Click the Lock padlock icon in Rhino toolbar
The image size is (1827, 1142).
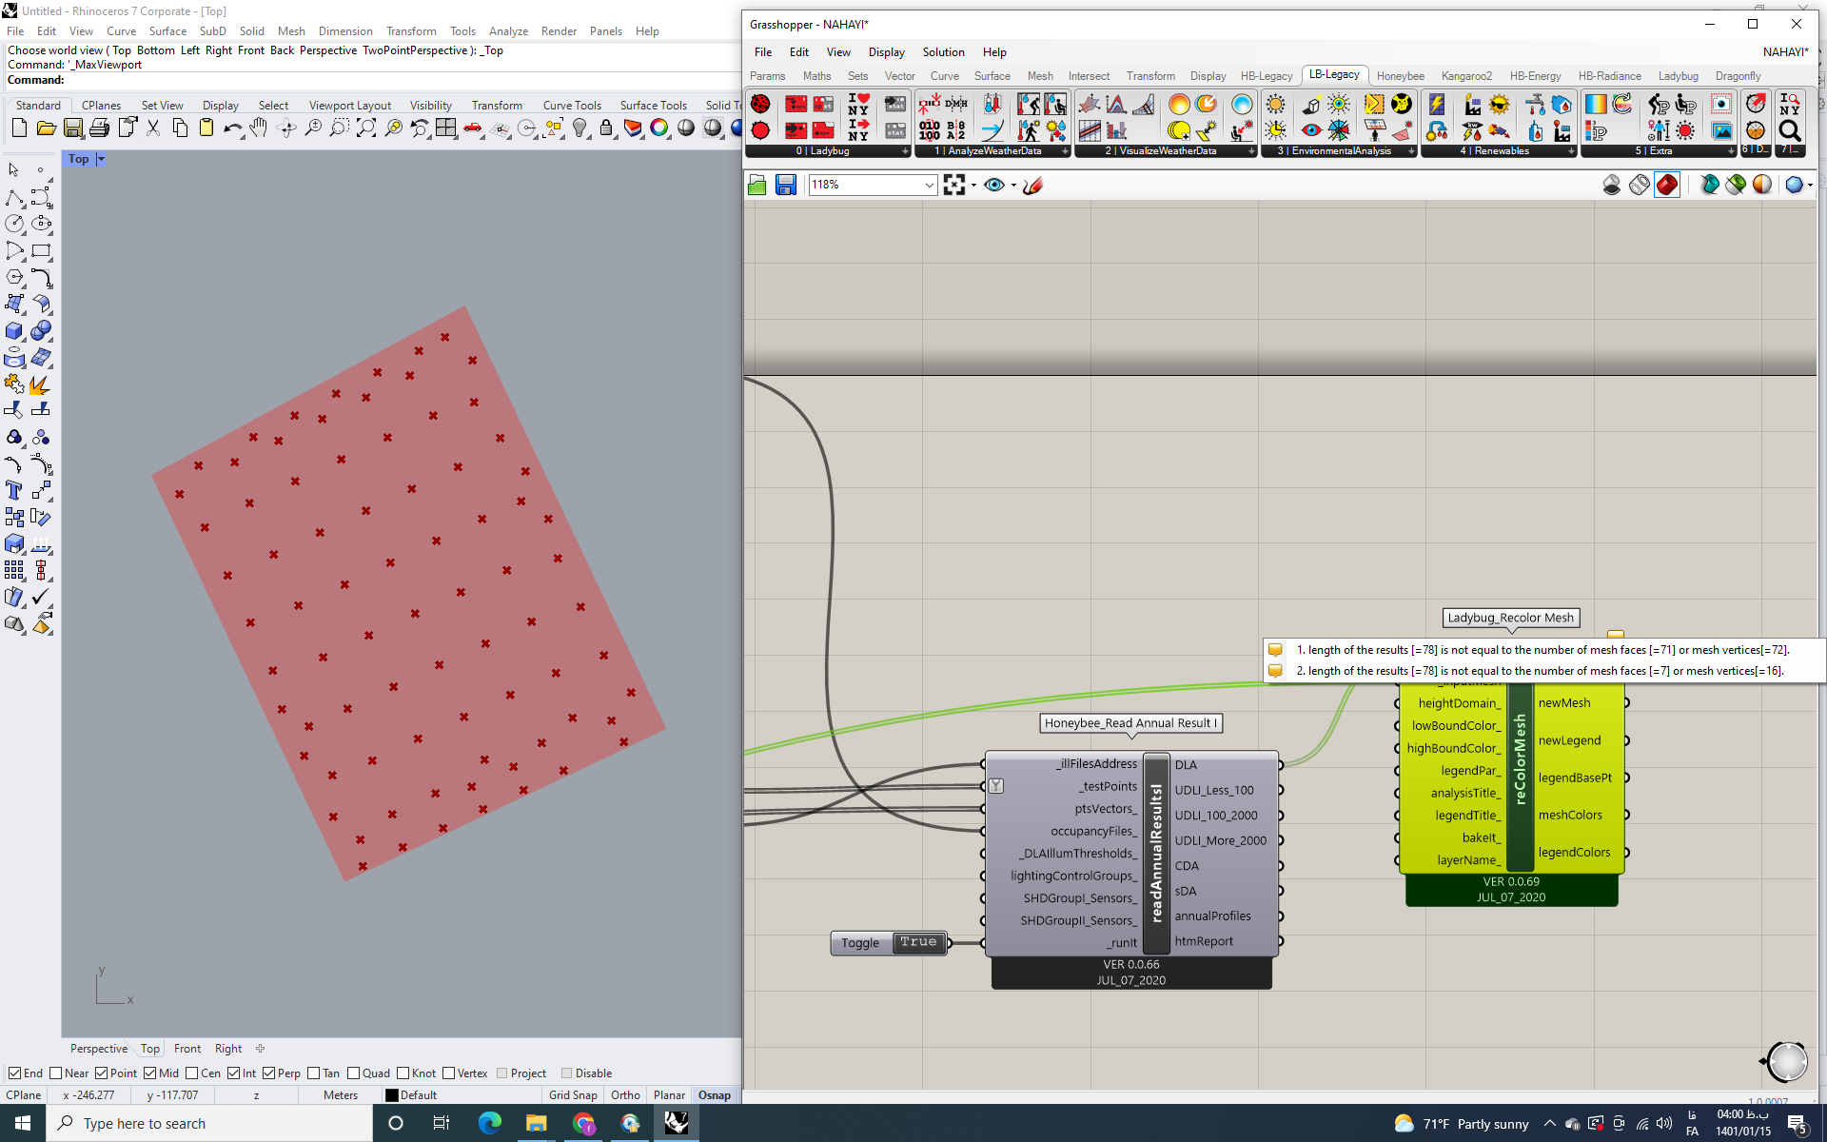tap(605, 128)
